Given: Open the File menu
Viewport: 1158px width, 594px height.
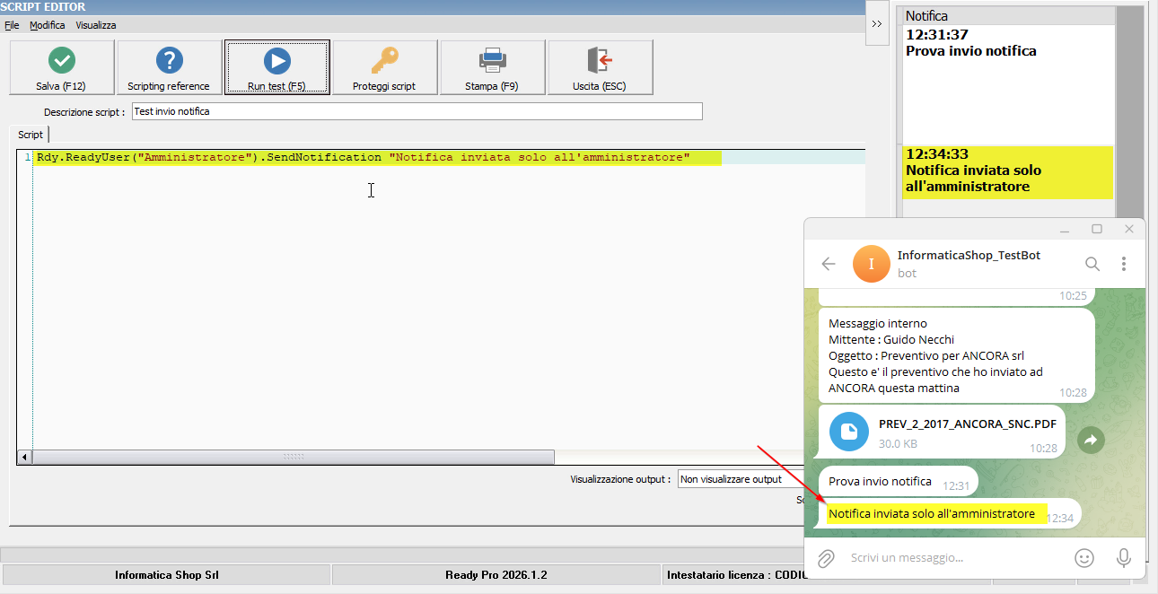Looking at the screenshot, I should (x=12, y=25).
